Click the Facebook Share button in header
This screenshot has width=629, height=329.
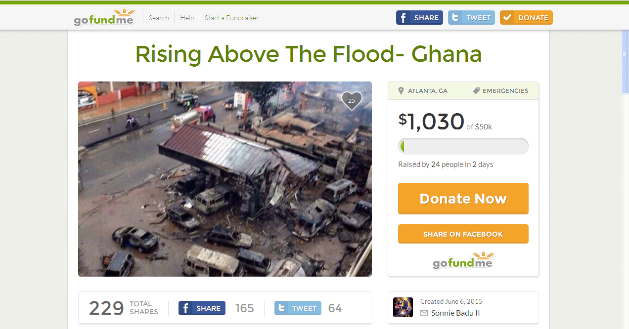(419, 18)
